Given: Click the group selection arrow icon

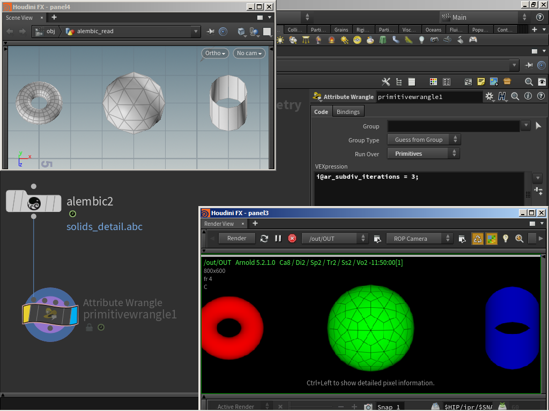Looking at the screenshot, I should 538,125.
